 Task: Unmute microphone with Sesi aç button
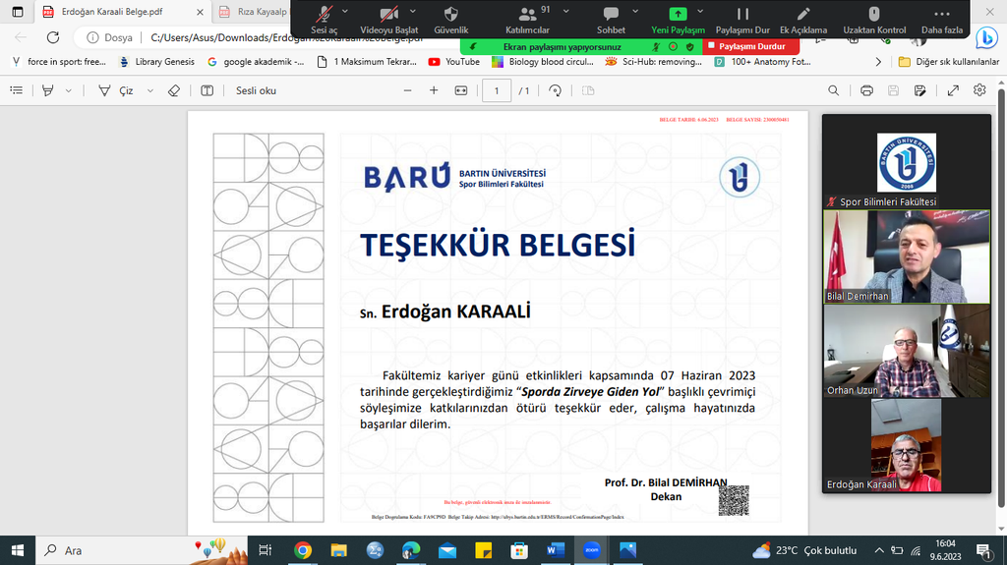[x=324, y=15]
